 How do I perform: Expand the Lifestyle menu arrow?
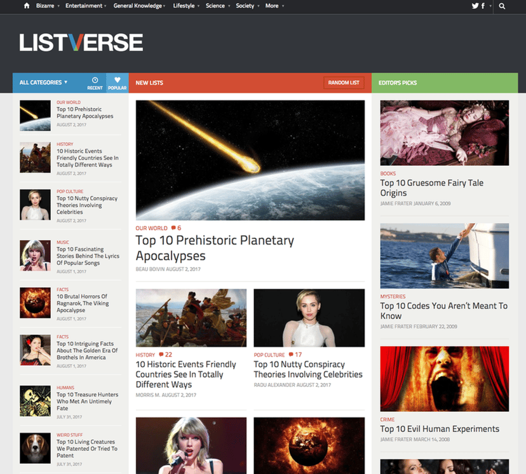(199, 6)
